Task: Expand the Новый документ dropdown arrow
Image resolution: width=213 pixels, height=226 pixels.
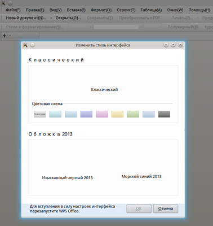Action: click(51, 18)
